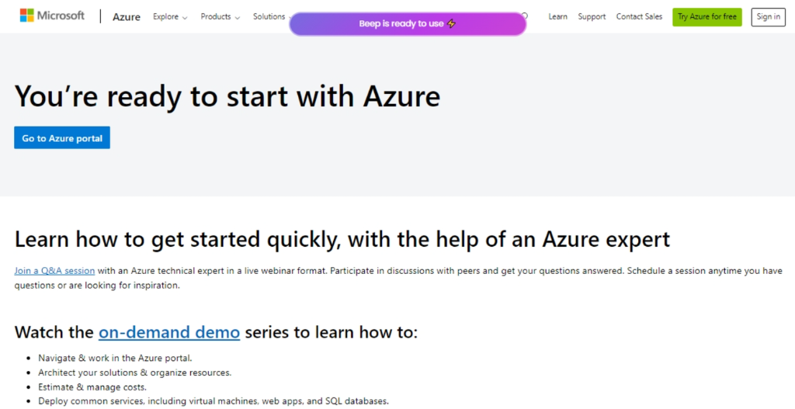
Task: Click the 'You're ready to start with Azure' heading
Action: [227, 96]
